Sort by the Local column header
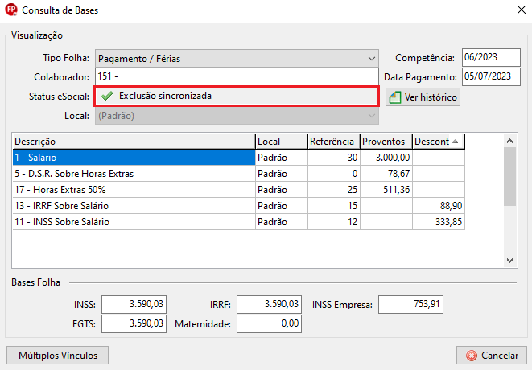 click(x=282, y=142)
